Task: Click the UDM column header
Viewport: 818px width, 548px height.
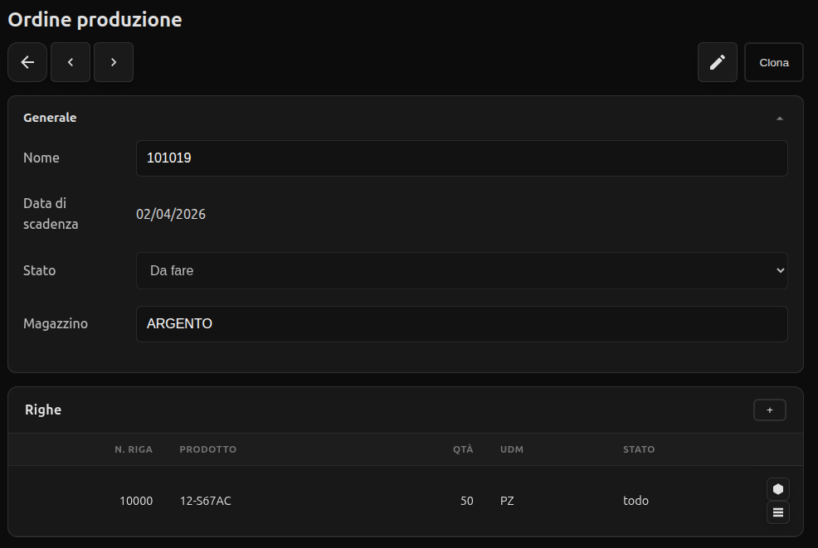Action: coord(512,449)
